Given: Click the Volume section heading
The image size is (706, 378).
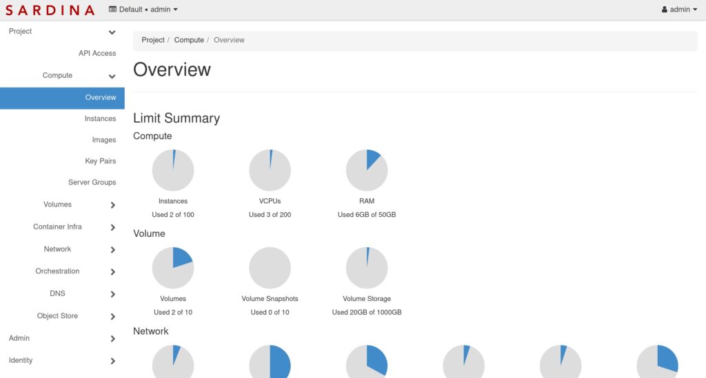Looking at the screenshot, I should tap(149, 233).
